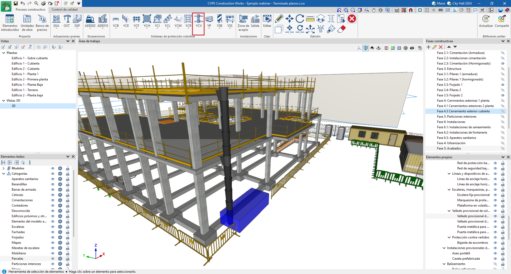Hide the Barandillas category
511x274 pixels.
(x=53, y=184)
